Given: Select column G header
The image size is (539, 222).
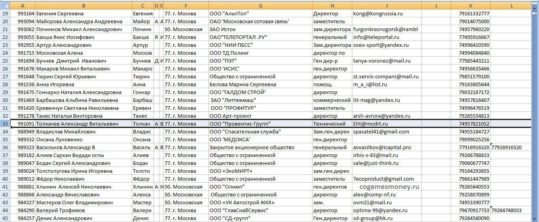Looking at the screenshot, I should coord(260,5).
